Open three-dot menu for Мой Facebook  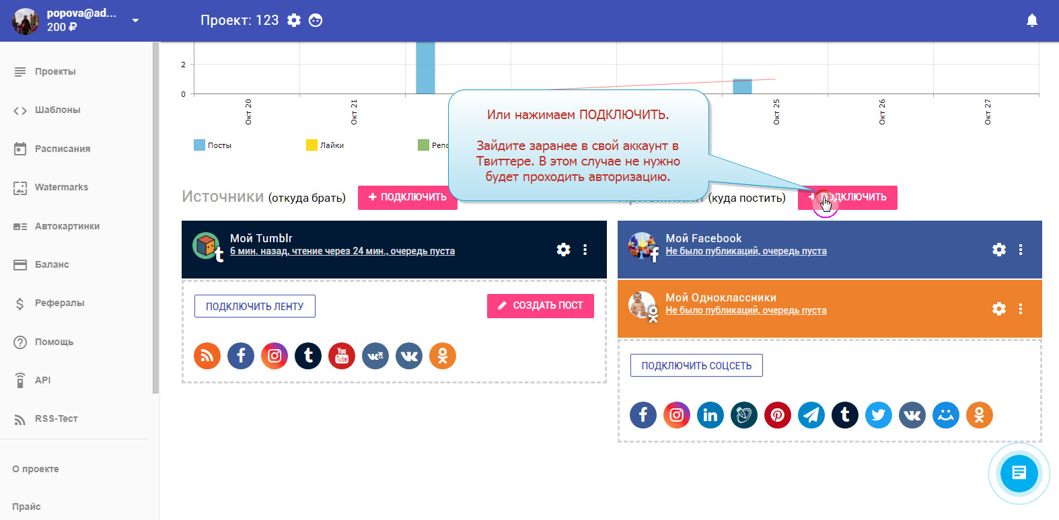pyautogui.click(x=1021, y=250)
